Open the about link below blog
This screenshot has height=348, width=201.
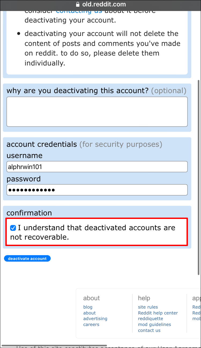[x=89, y=313]
